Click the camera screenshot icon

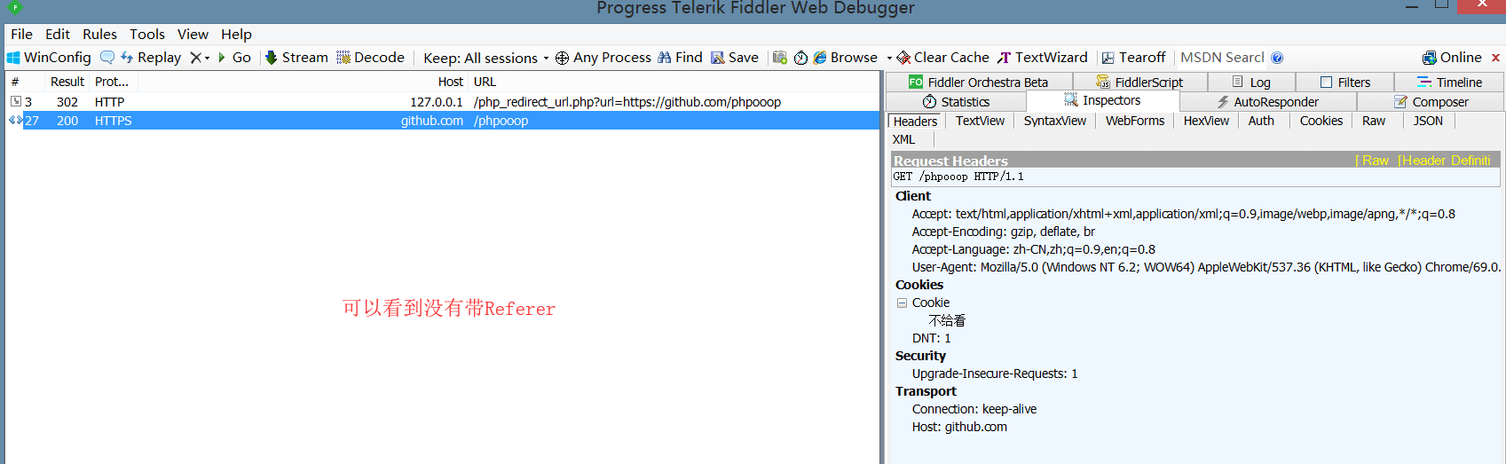coord(780,58)
